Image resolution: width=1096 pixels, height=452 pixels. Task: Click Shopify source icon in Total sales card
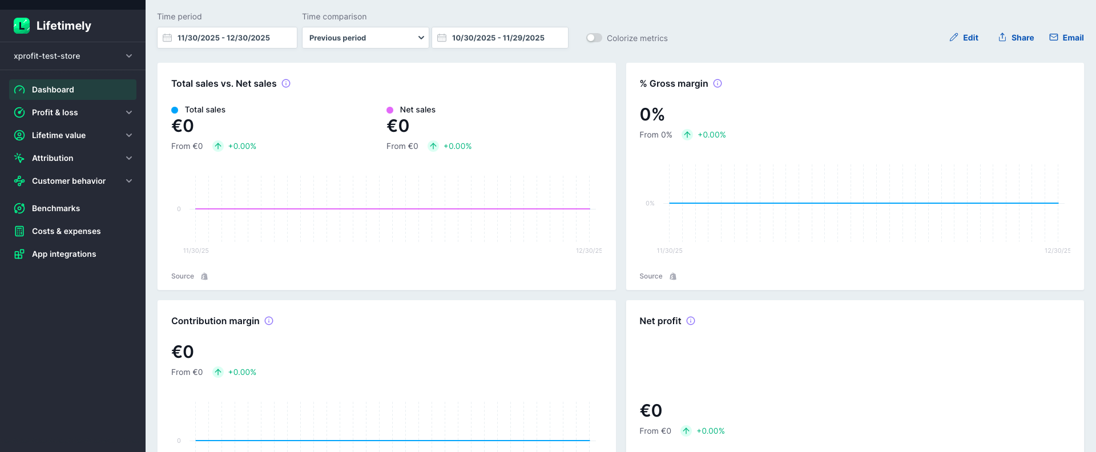204,276
